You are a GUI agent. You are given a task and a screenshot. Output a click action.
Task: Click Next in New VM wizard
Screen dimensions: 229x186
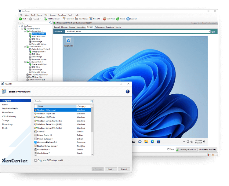[x=111, y=169]
